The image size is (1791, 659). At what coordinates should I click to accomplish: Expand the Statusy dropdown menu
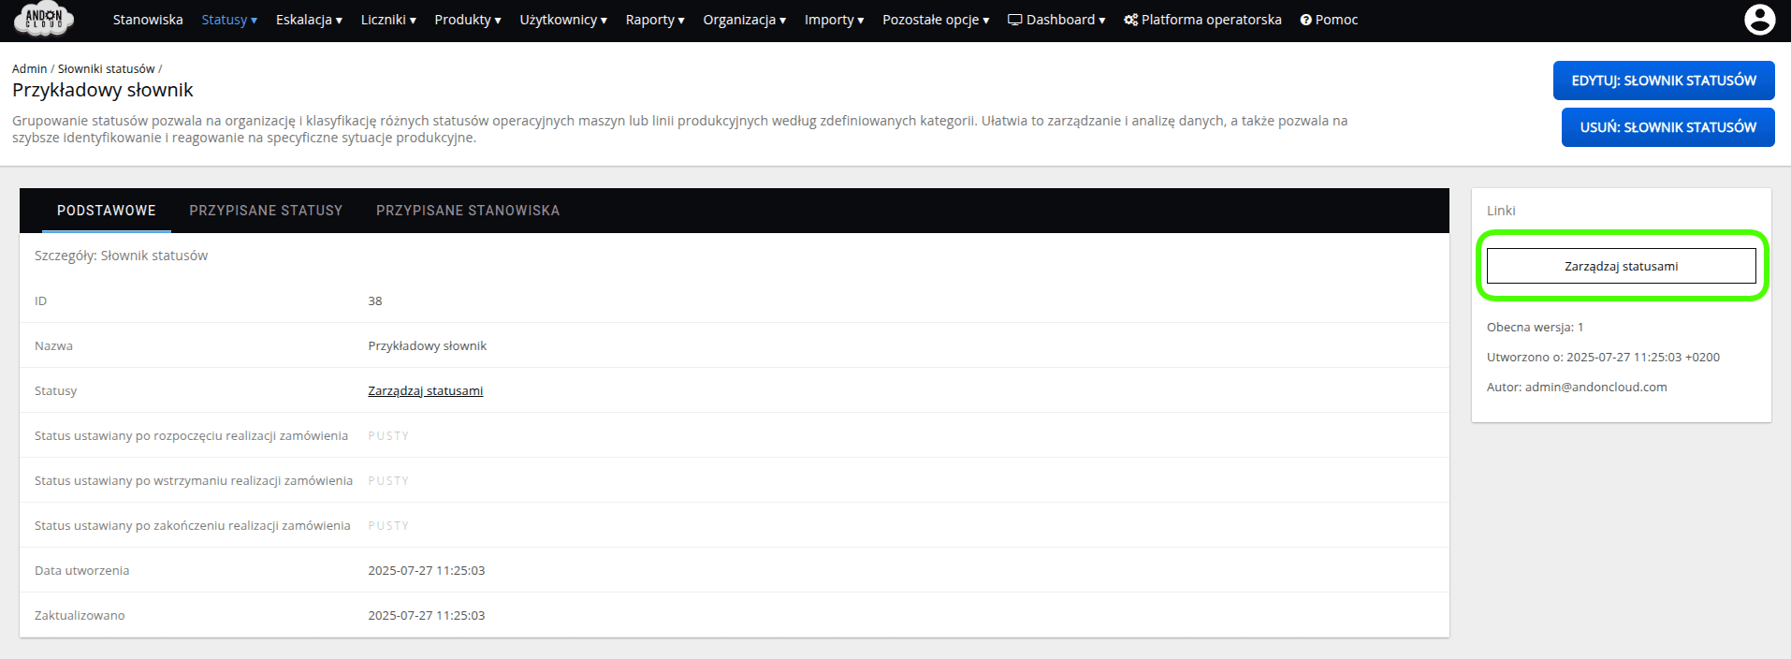[228, 20]
